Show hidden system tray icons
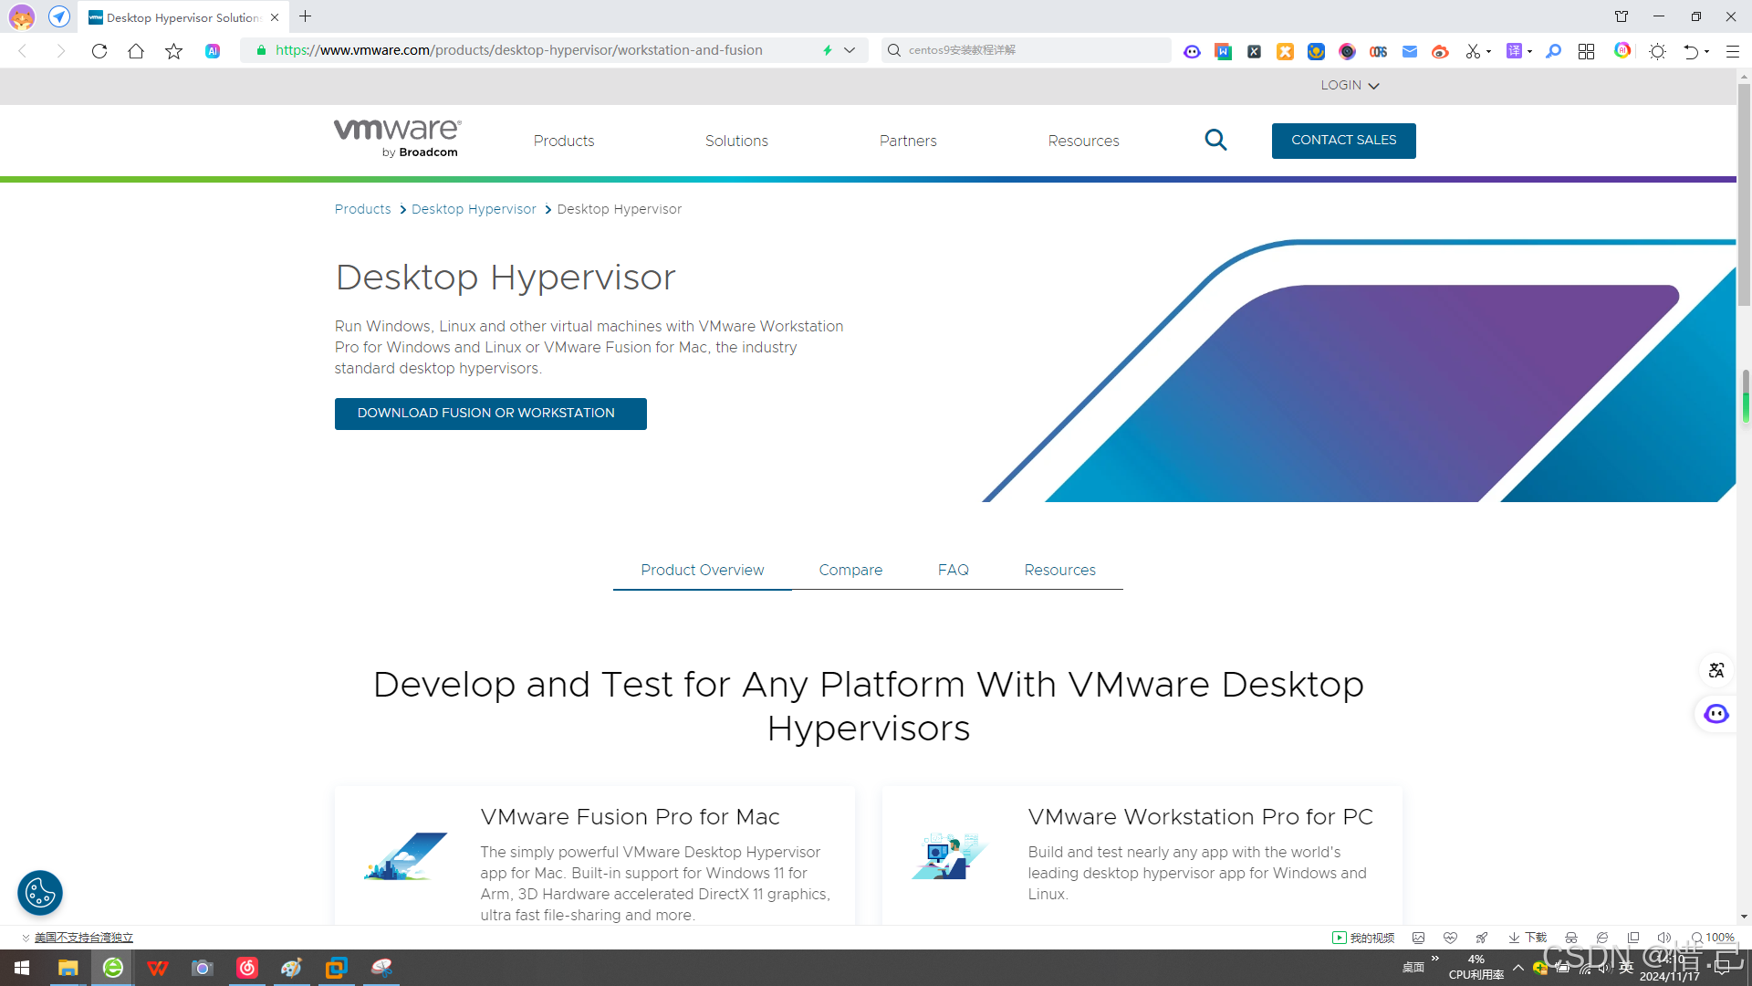 pos(1518,968)
